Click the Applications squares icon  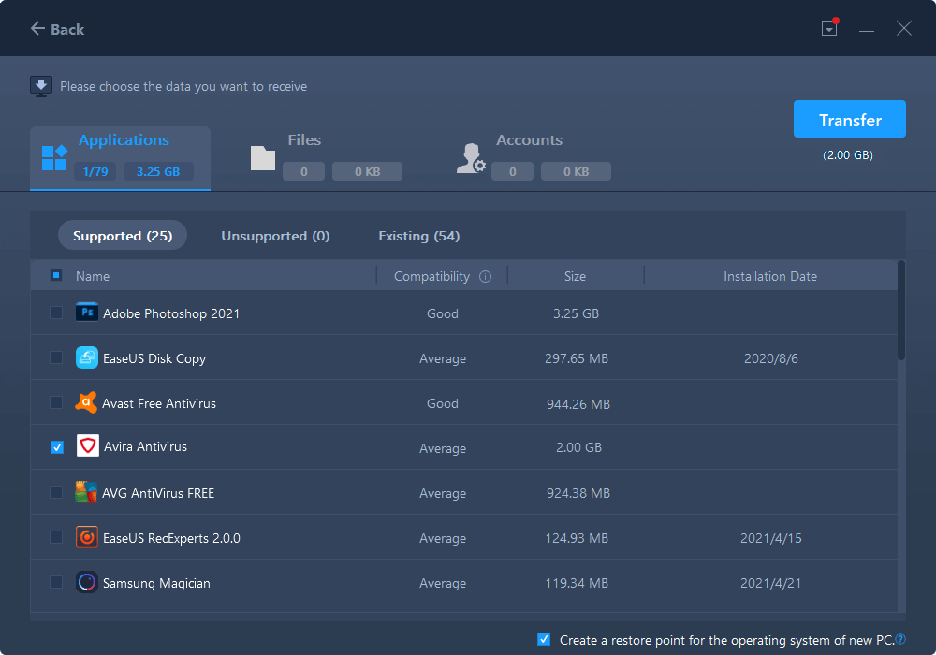[x=54, y=157]
